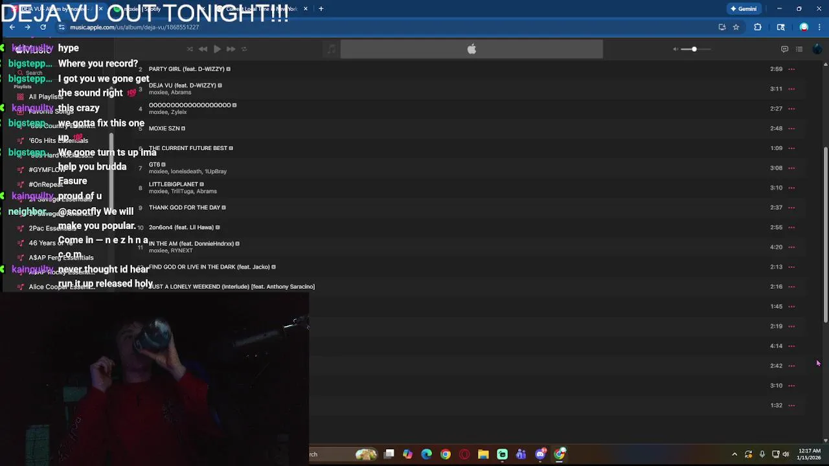Open the Chrome three-dot menu
The width and height of the screenshot is (829, 466).
coord(819,27)
